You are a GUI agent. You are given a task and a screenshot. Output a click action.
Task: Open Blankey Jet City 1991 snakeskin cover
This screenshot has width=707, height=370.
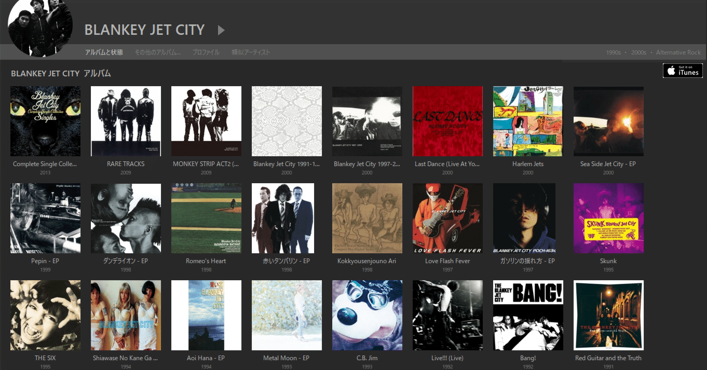287,121
